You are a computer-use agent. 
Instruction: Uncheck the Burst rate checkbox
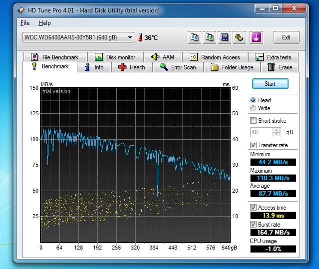coord(253,225)
